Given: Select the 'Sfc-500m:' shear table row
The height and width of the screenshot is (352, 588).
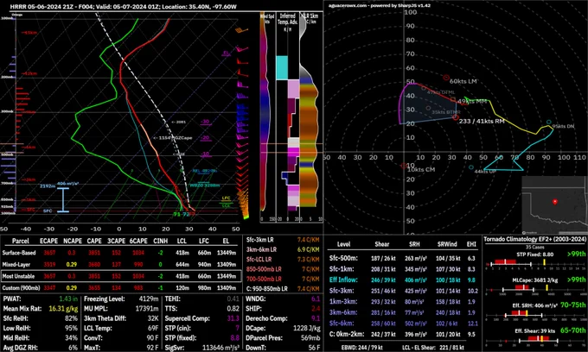Looking at the screenshot, I should tap(403, 258).
